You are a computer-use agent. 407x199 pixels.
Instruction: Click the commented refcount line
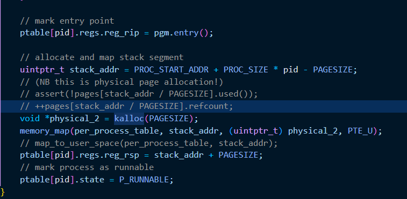127,106
